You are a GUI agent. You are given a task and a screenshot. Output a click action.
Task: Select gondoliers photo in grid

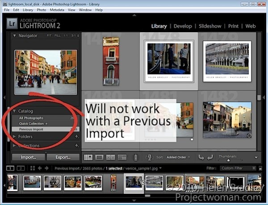coord(169,61)
